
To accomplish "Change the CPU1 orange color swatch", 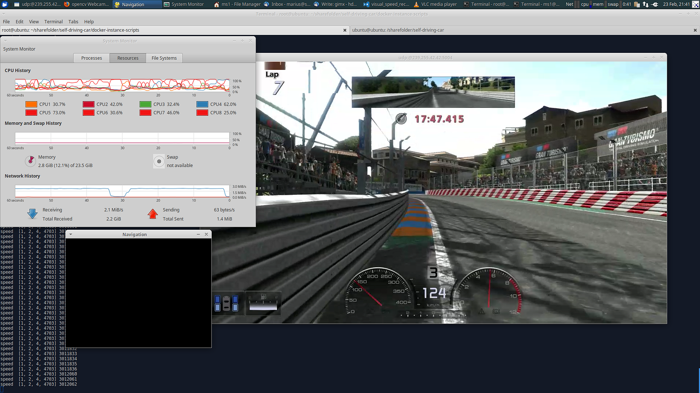I will 31,104.
